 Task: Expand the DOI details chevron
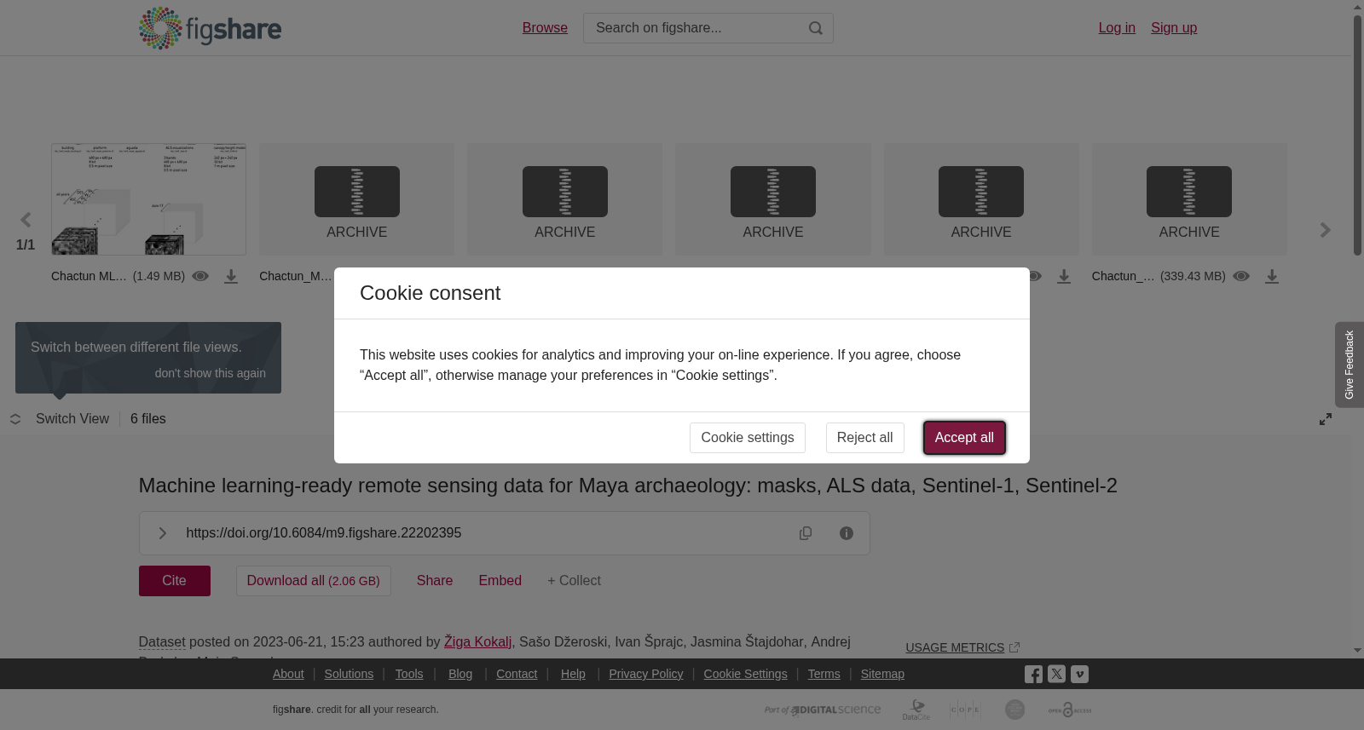click(162, 533)
